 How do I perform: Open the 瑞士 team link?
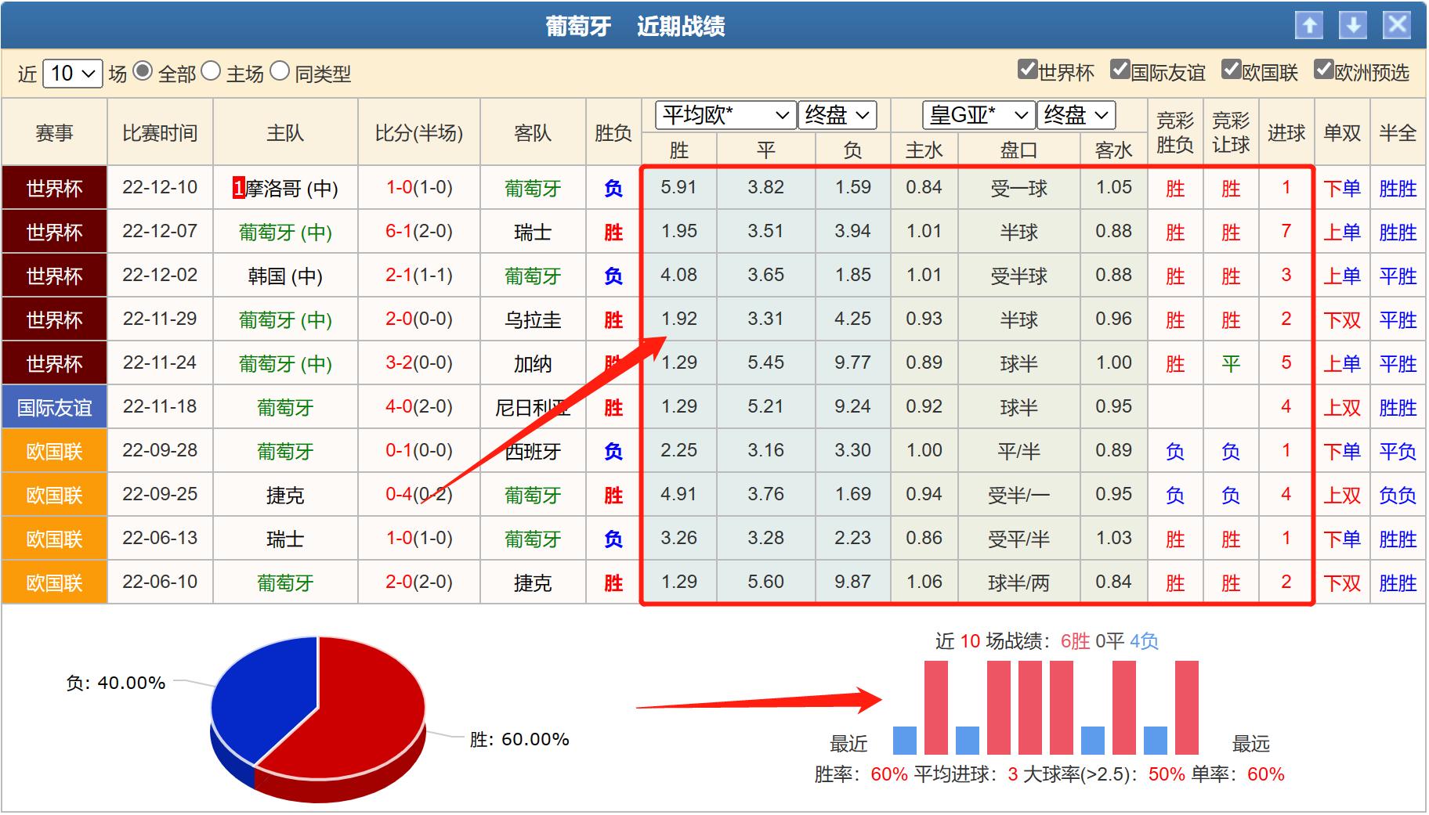pyautogui.click(x=534, y=231)
